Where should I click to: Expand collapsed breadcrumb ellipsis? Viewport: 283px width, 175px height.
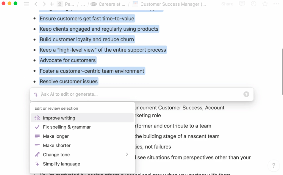[83, 4]
